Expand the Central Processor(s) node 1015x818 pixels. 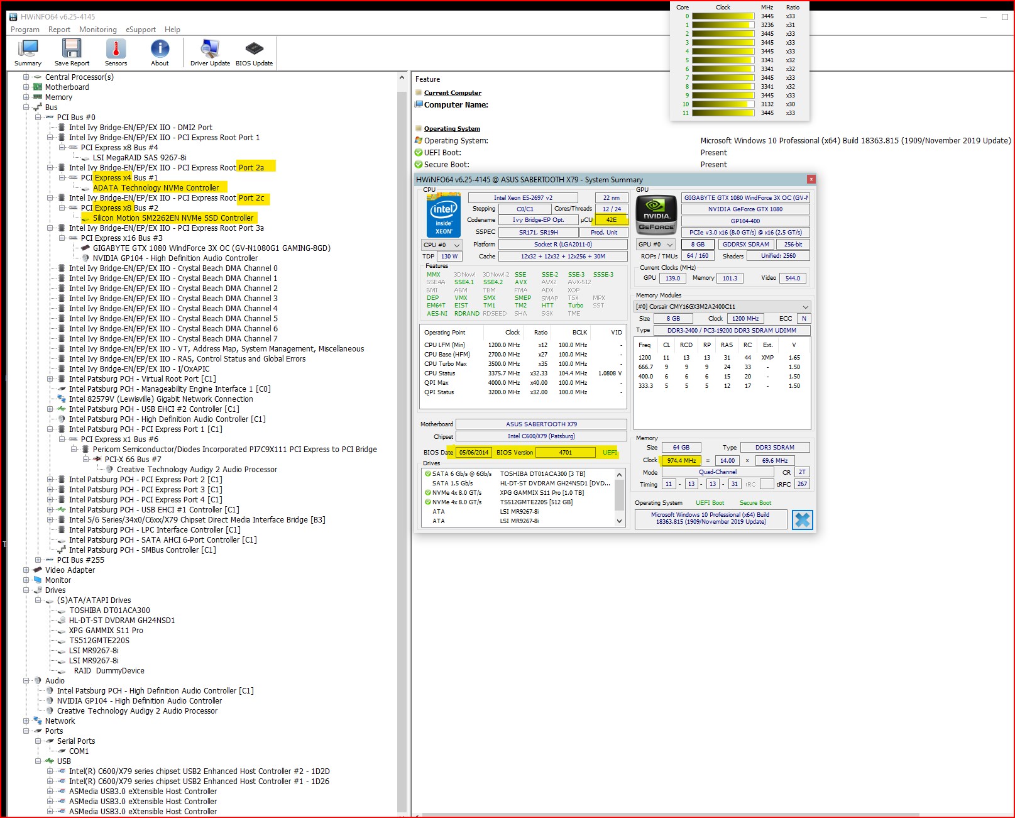coord(26,77)
